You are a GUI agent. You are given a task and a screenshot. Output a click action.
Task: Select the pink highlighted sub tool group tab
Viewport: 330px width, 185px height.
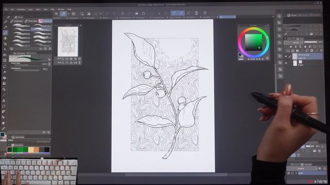(x=45, y=21)
